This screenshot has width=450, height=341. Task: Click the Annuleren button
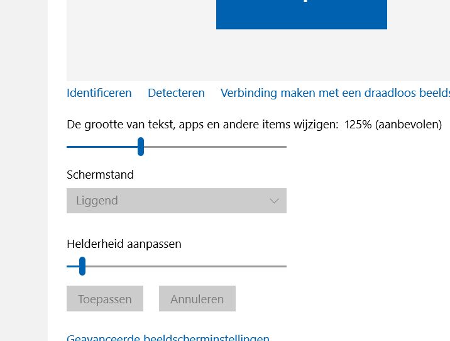(197, 298)
